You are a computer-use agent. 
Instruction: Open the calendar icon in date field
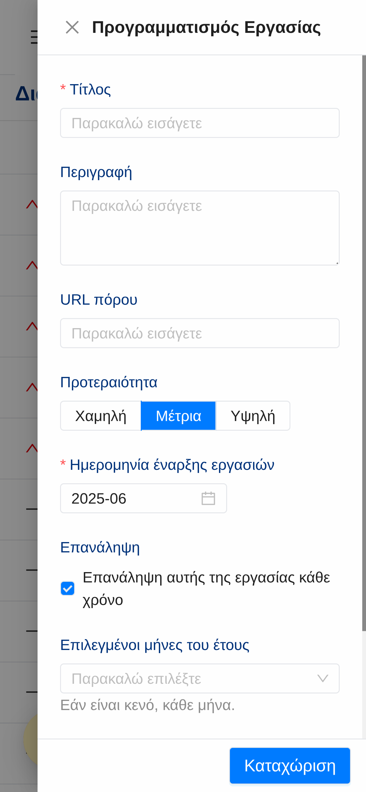pos(208,498)
